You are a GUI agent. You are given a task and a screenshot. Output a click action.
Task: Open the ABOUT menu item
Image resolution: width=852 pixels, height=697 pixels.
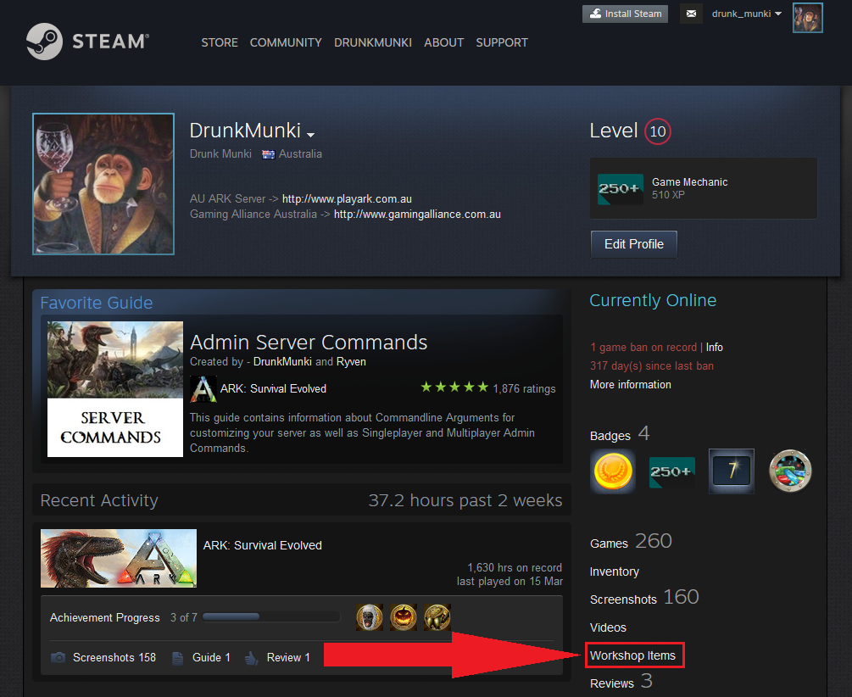coord(444,42)
